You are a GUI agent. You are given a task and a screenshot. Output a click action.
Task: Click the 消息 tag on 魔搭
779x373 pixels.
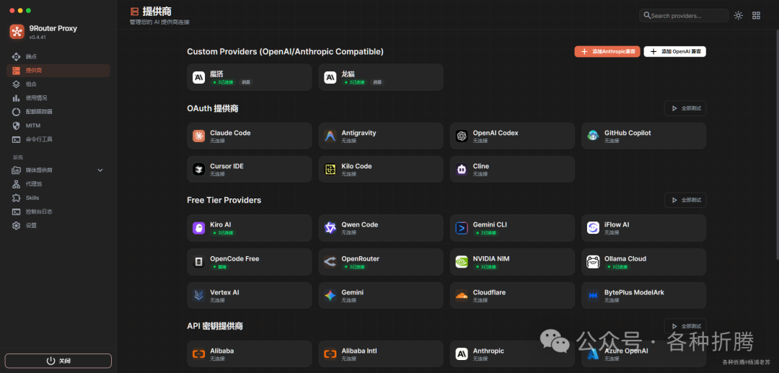[x=246, y=82]
